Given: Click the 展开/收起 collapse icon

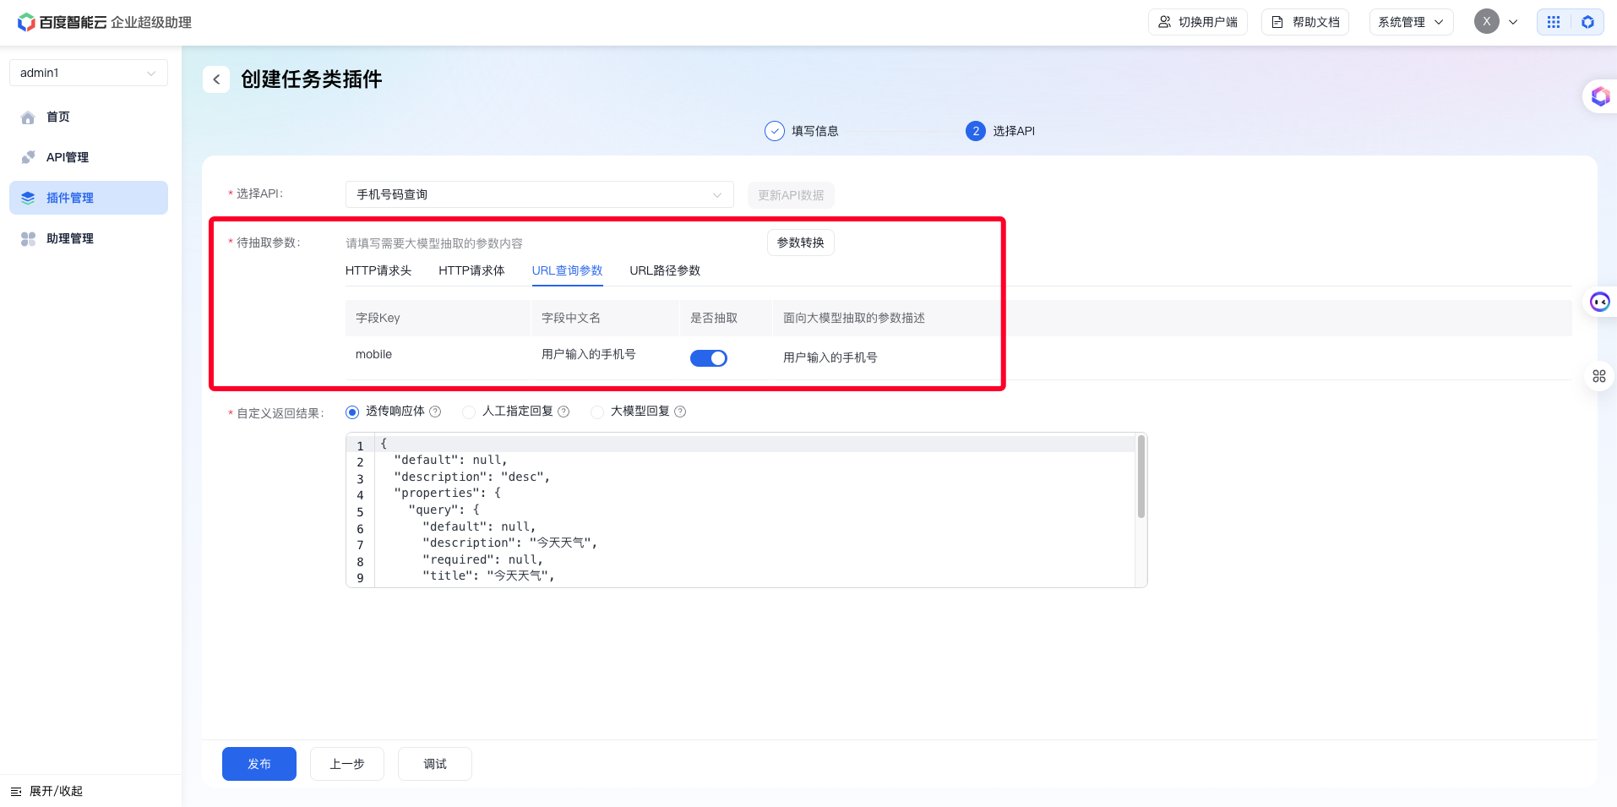Looking at the screenshot, I should [16, 792].
